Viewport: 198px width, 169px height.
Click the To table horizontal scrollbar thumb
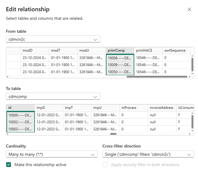tap(113, 134)
